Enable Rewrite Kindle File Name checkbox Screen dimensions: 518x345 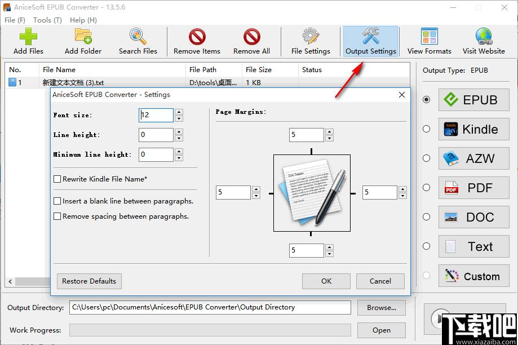pos(57,179)
